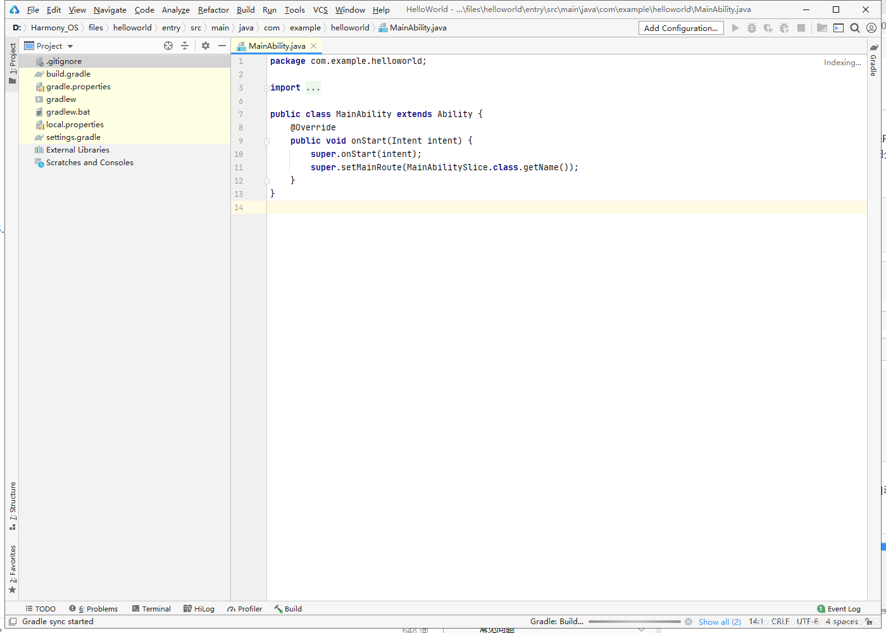Click the Show all (2) link

click(x=720, y=622)
